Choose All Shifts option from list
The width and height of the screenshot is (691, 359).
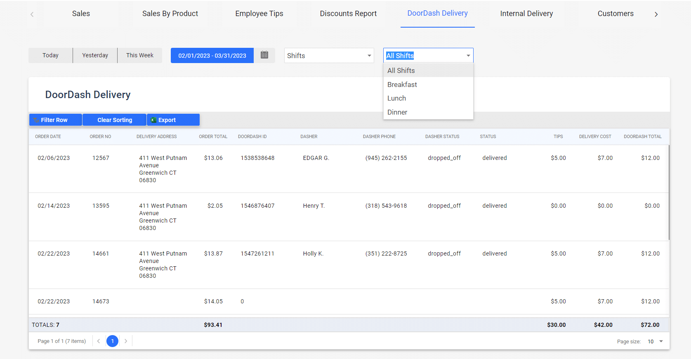(x=428, y=70)
